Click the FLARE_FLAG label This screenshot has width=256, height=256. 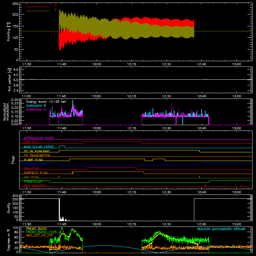coord(33,160)
